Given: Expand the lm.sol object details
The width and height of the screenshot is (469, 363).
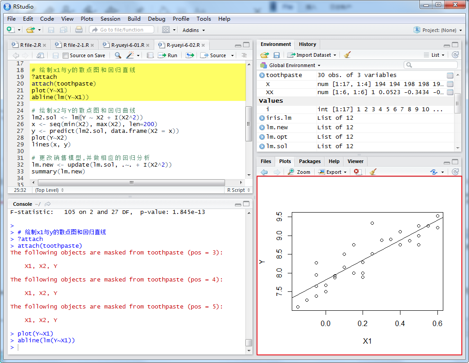Looking at the screenshot, I should pyautogui.click(x=262, y=146).
